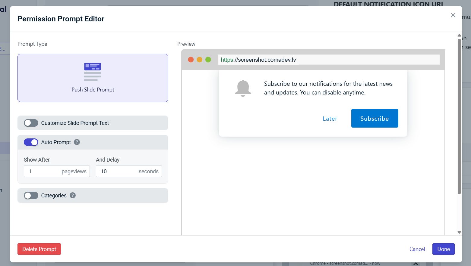471x266 pixels.
Task: Click the Categories help question mark icon
Action: tap(73, 195)
